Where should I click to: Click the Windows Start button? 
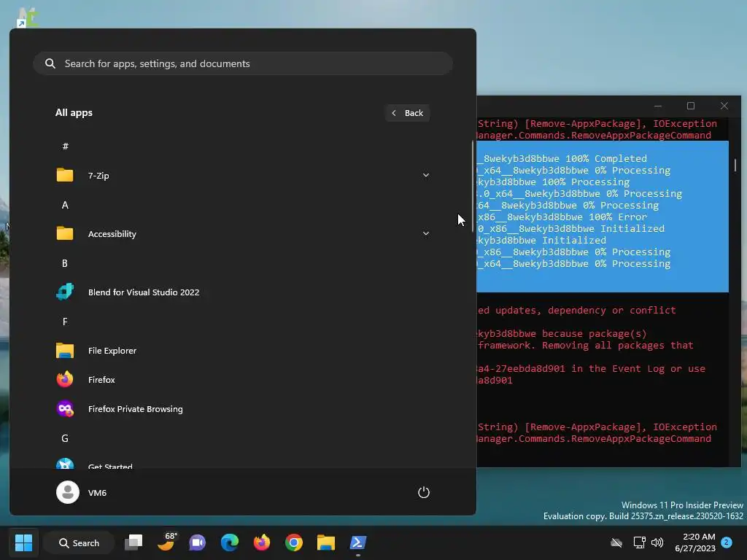[x=23, y=542]
